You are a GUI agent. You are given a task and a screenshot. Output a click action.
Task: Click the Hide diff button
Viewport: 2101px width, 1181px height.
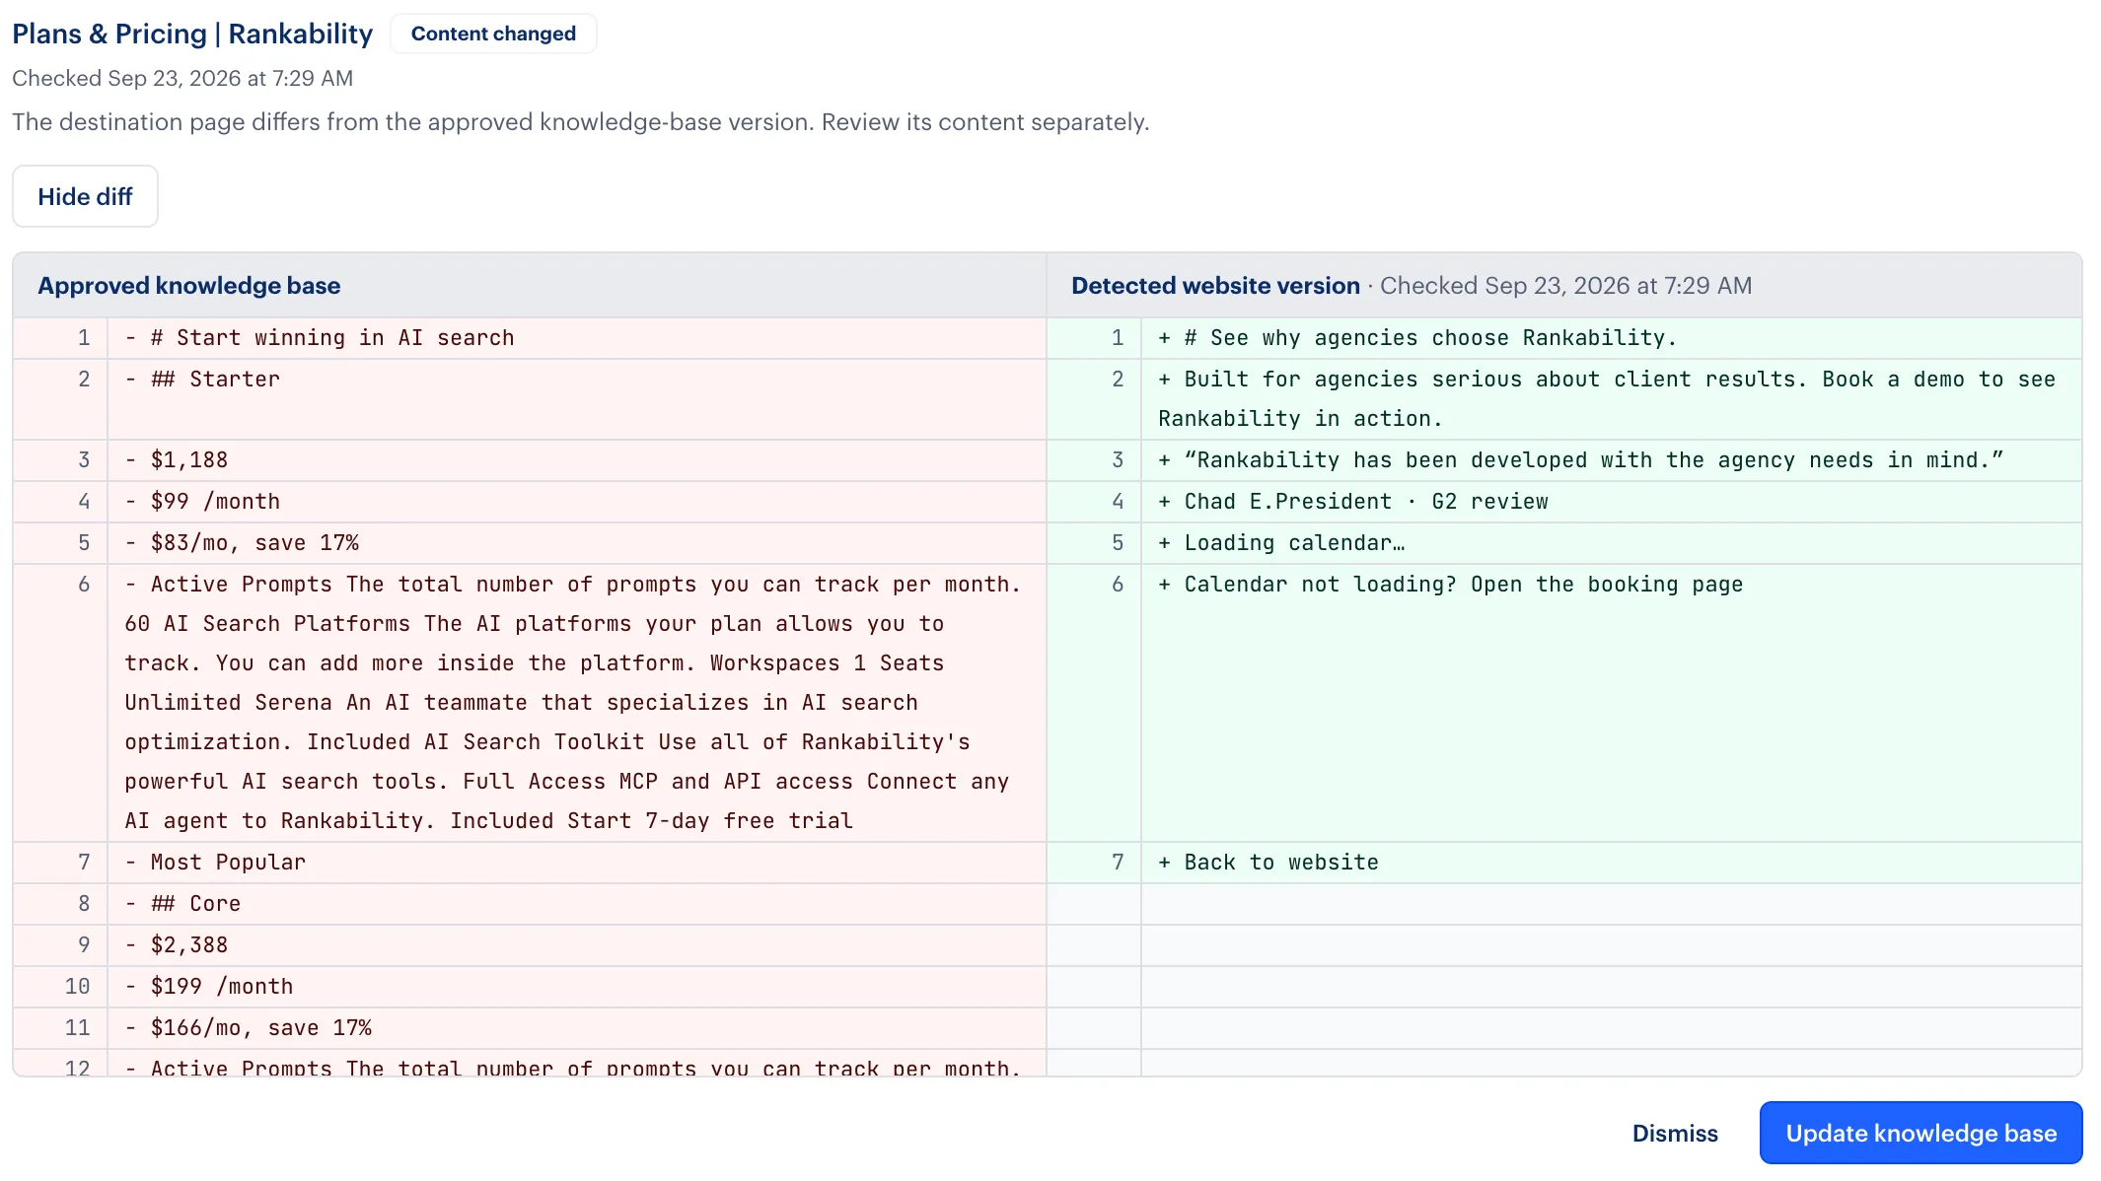coord(85,196)
